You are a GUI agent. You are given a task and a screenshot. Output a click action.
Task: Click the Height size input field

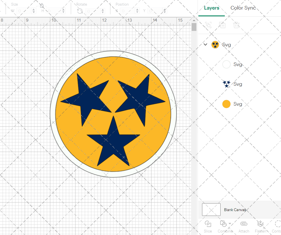[53, 11]
